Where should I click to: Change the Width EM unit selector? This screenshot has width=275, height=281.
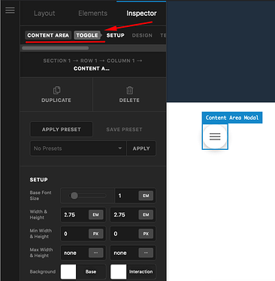tap(96, 214)
